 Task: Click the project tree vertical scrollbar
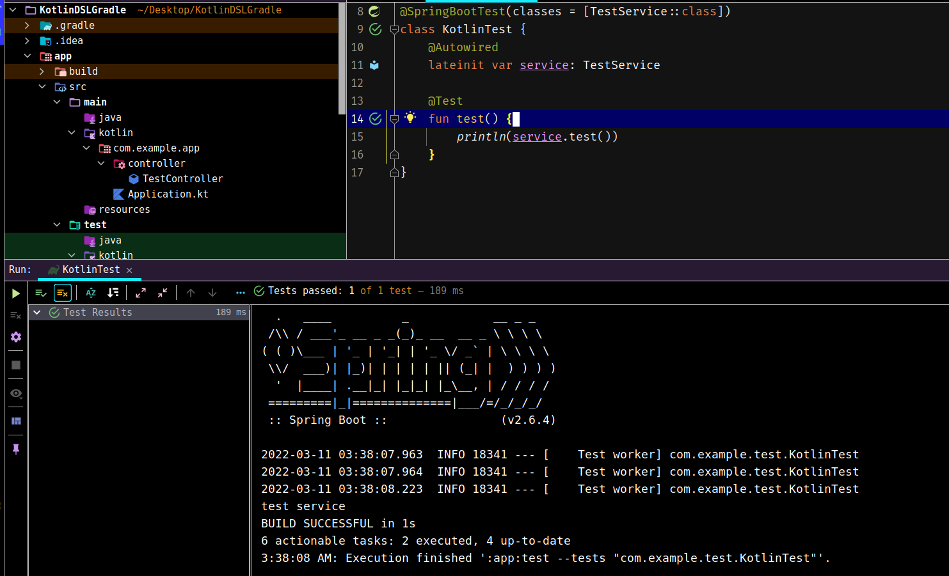(342, 59)
